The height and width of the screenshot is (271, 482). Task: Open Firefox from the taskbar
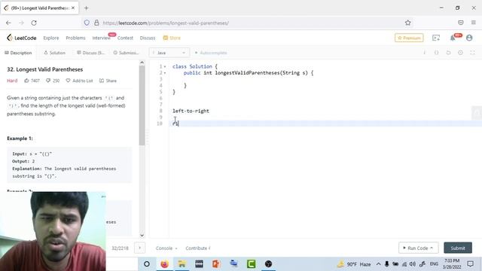164,264
